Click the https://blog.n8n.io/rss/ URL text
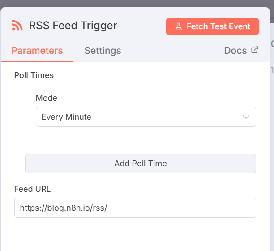Viewport: 274px width, 251px height. pyautogui.click(x=64, y=208)
